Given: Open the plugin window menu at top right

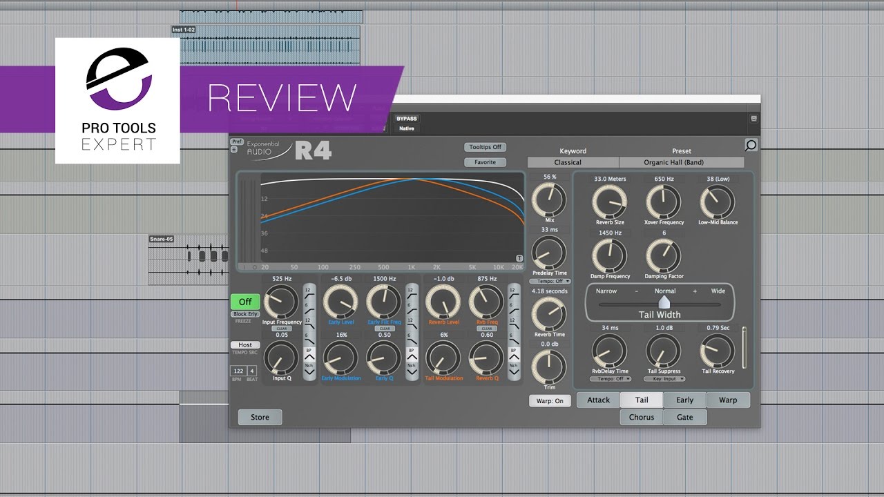Looking at the screenshot, I should [x=753, y=118].
